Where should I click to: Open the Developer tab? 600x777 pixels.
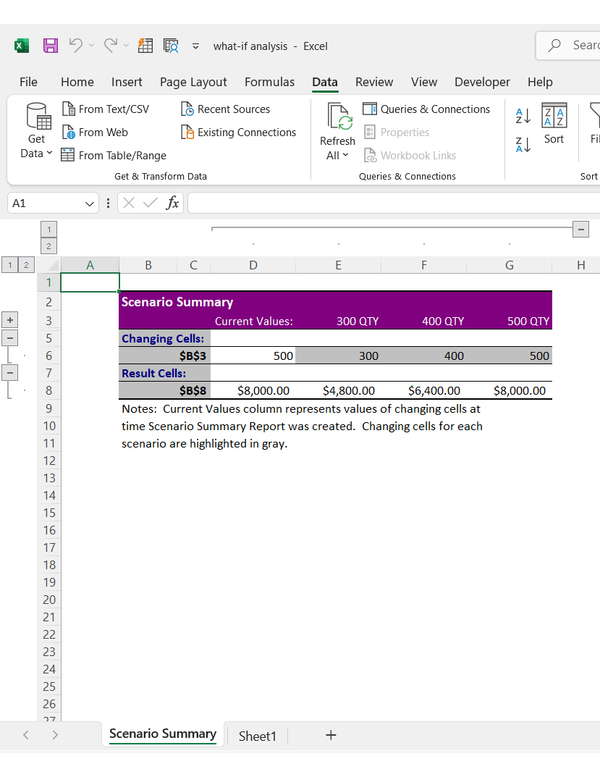tap(482, 82)
